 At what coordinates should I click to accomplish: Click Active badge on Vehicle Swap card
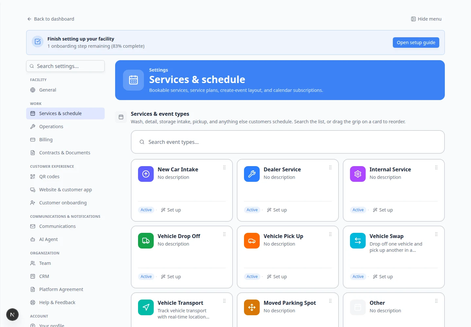358,277
